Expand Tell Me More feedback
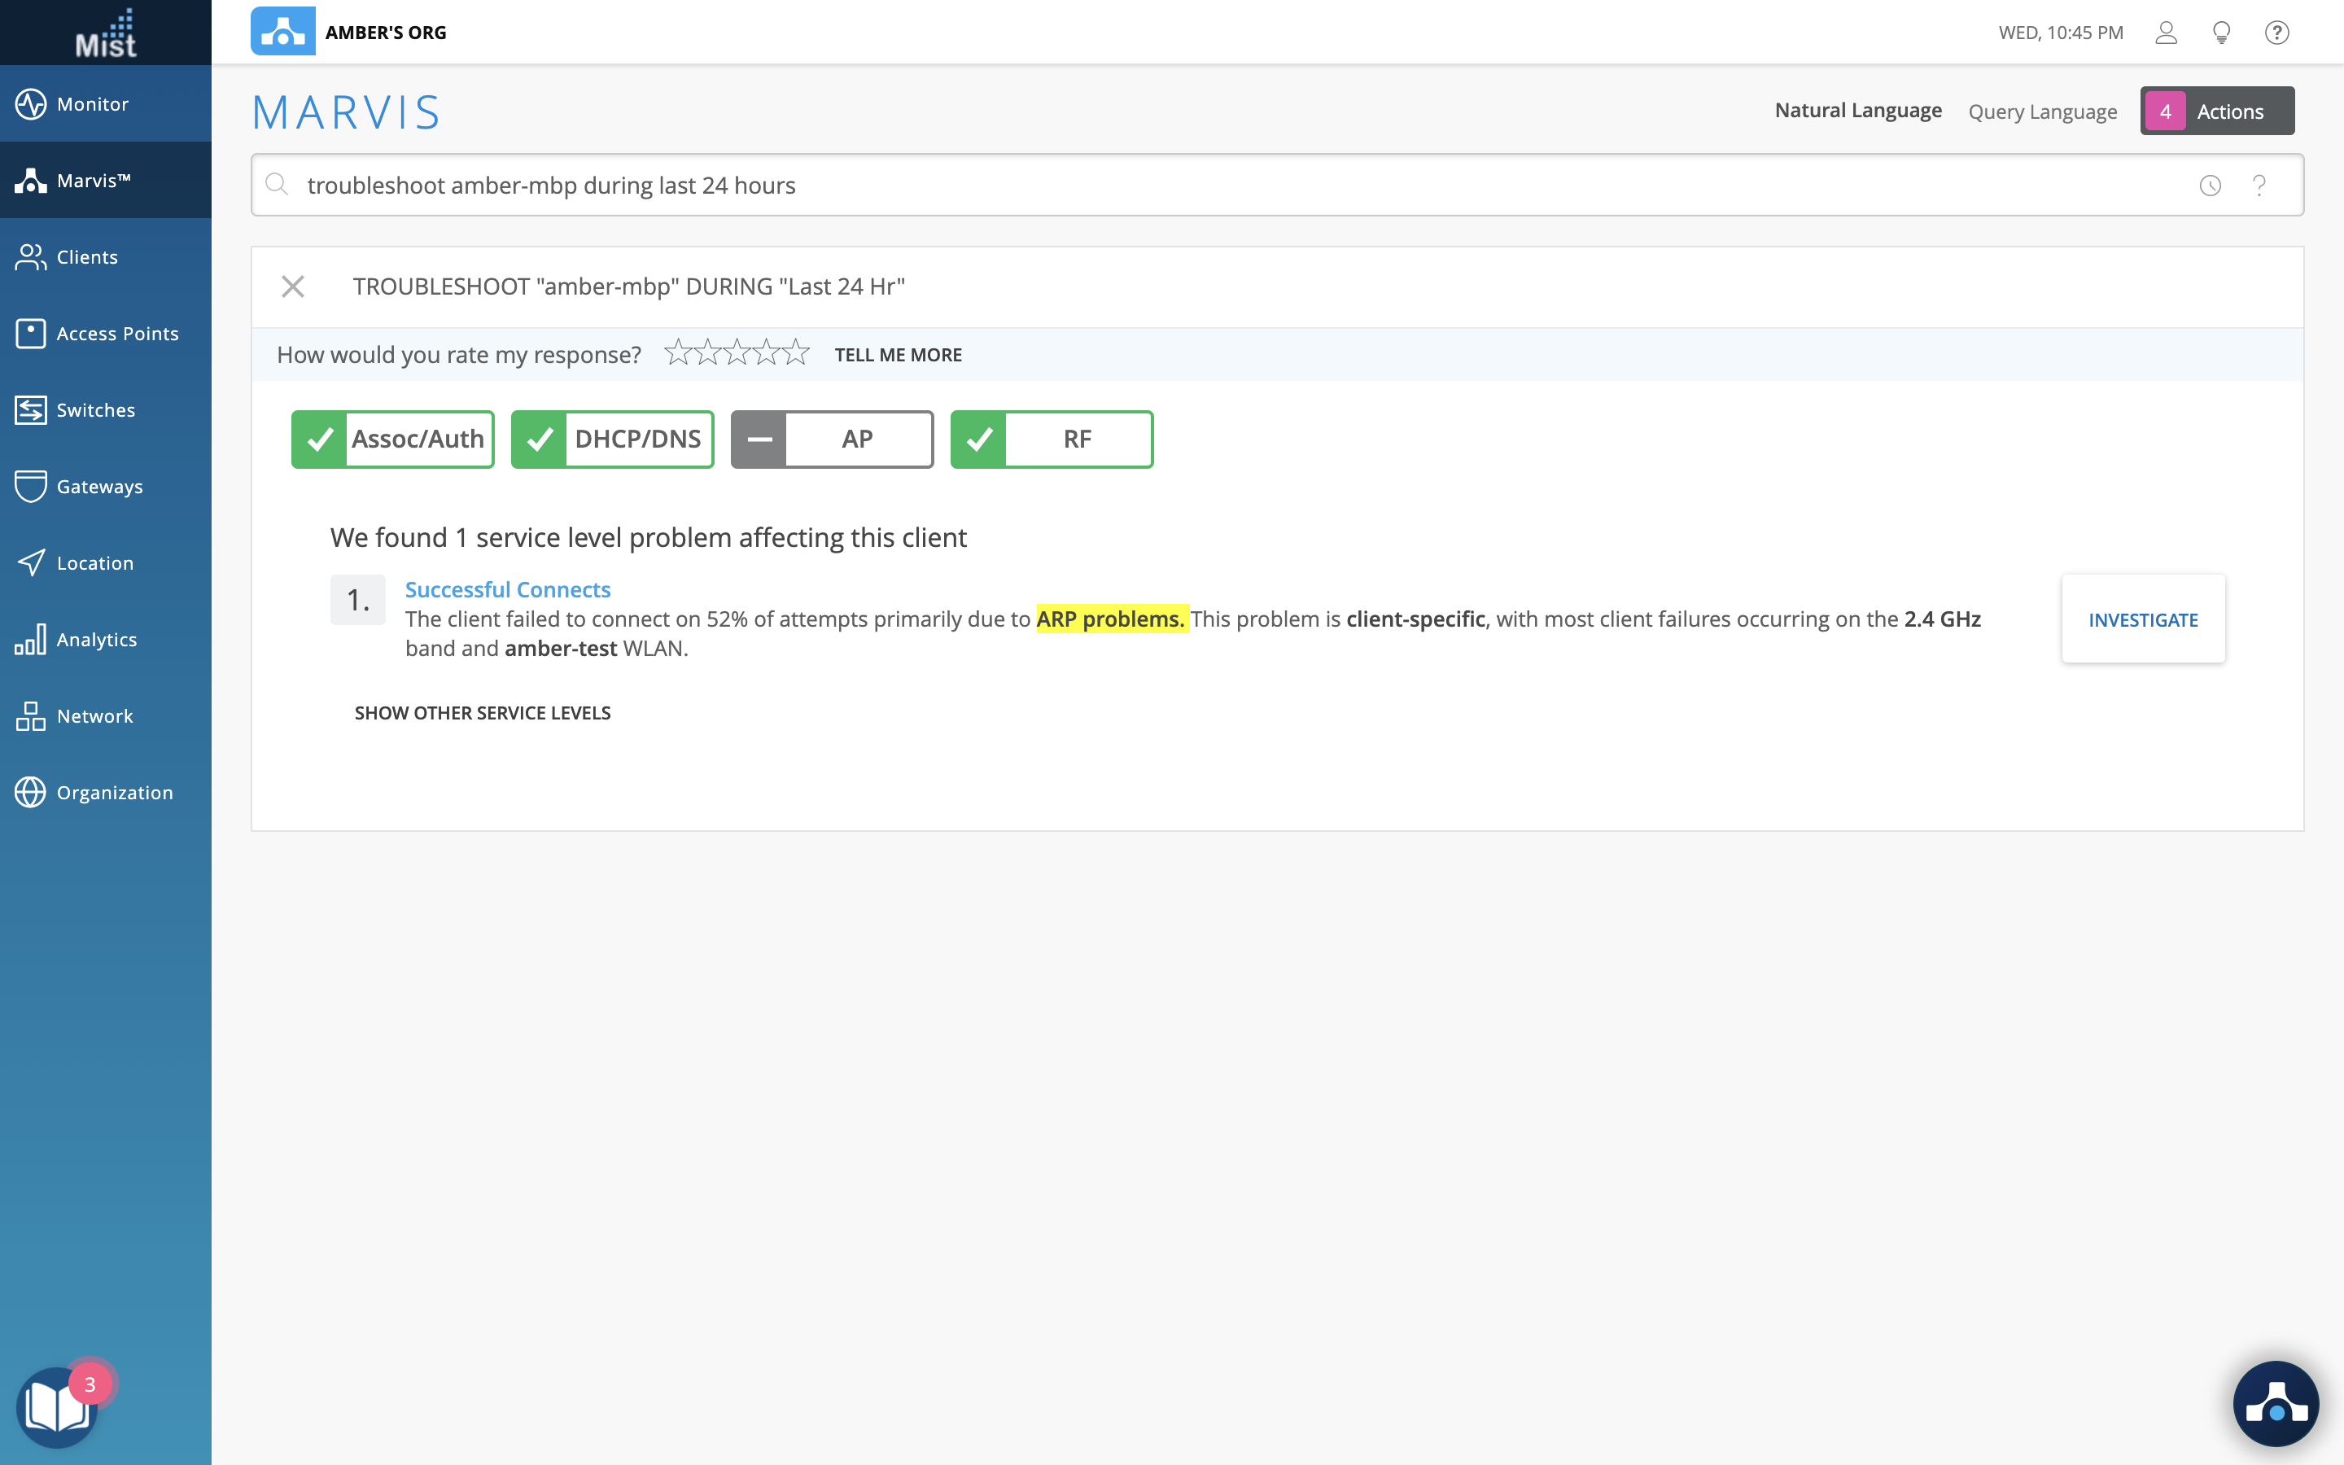 [898, 355]
